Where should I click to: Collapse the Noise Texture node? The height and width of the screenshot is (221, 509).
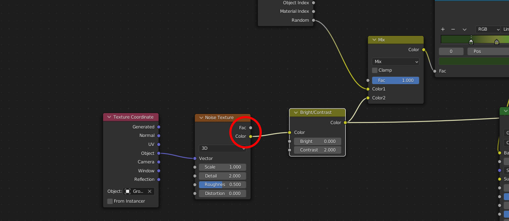pos(201,118)
